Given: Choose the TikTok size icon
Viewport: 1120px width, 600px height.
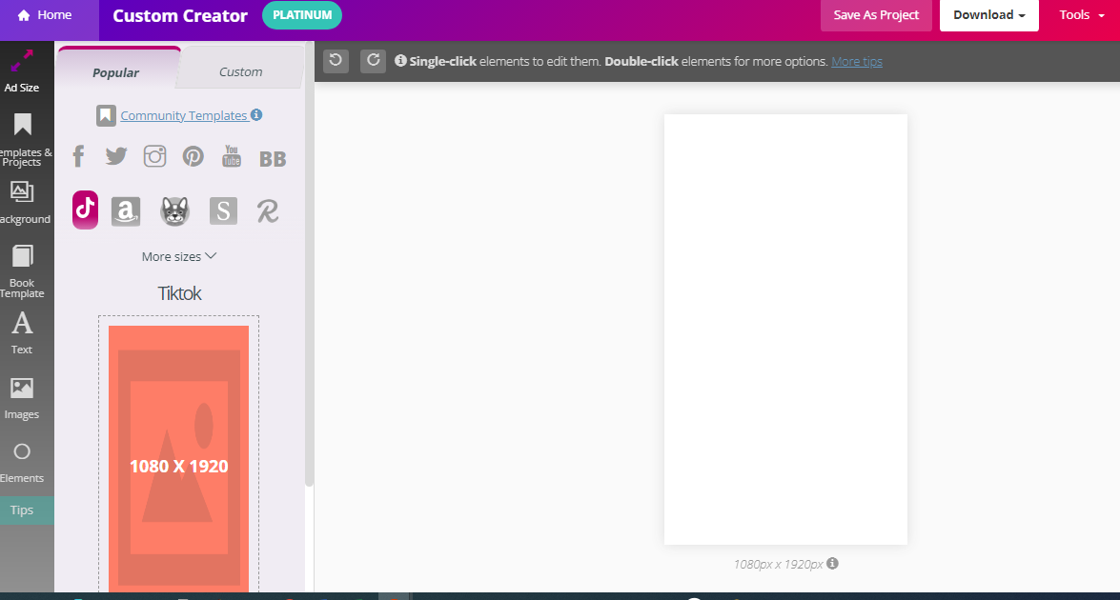Looking at the screenshot, I should pyautogui.click(x=85, y=210).
